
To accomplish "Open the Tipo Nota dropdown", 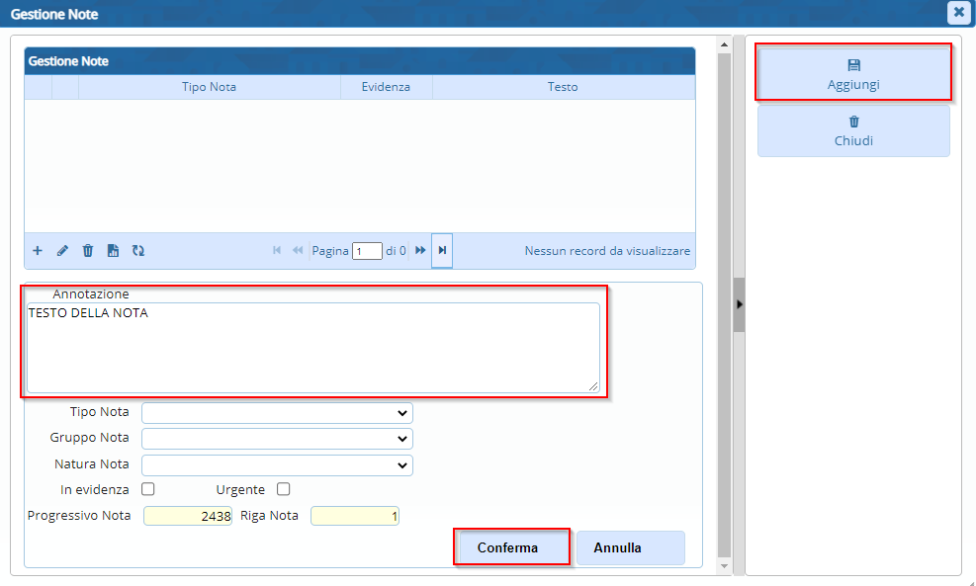I will 277,412.
